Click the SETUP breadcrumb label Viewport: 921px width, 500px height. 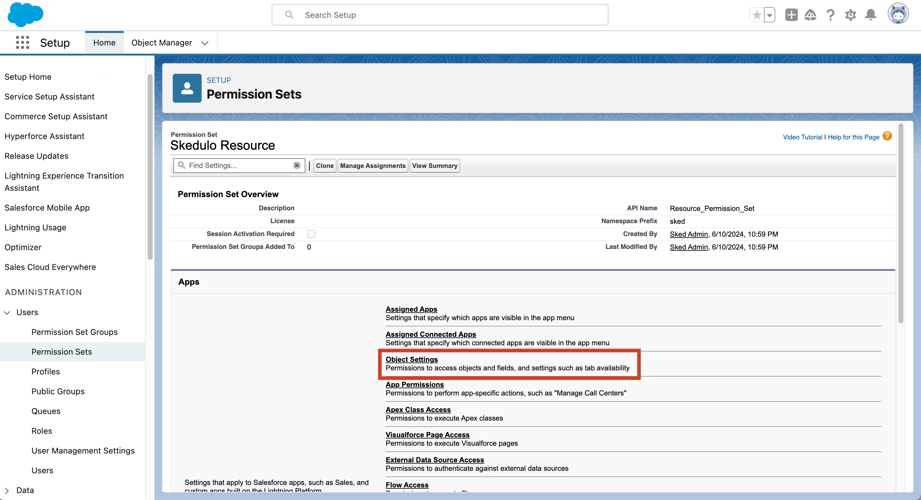pos(218,80)
